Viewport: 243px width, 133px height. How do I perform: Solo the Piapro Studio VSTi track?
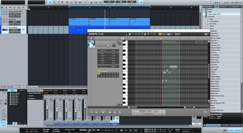click(x=6, y=11)
